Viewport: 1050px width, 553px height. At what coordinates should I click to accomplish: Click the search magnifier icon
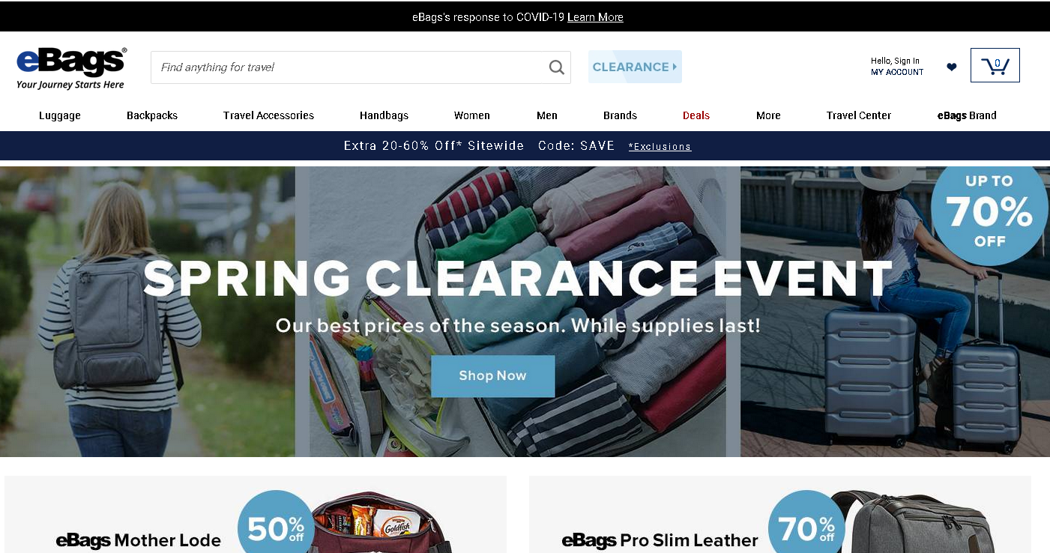click(x=556, y=67)
